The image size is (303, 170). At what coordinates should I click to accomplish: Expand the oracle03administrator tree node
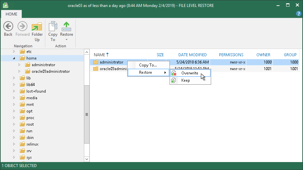(x=19, y=71)
